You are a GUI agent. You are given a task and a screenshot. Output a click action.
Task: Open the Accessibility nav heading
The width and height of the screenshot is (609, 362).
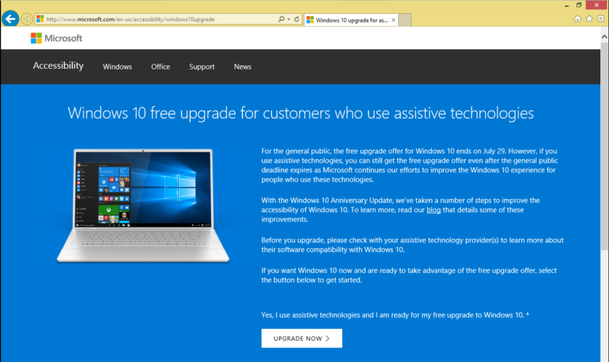(x=58, y=66)
